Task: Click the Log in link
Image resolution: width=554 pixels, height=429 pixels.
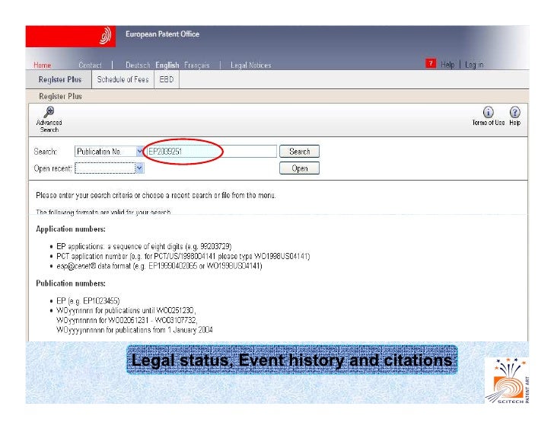Action: pos(474,64)
